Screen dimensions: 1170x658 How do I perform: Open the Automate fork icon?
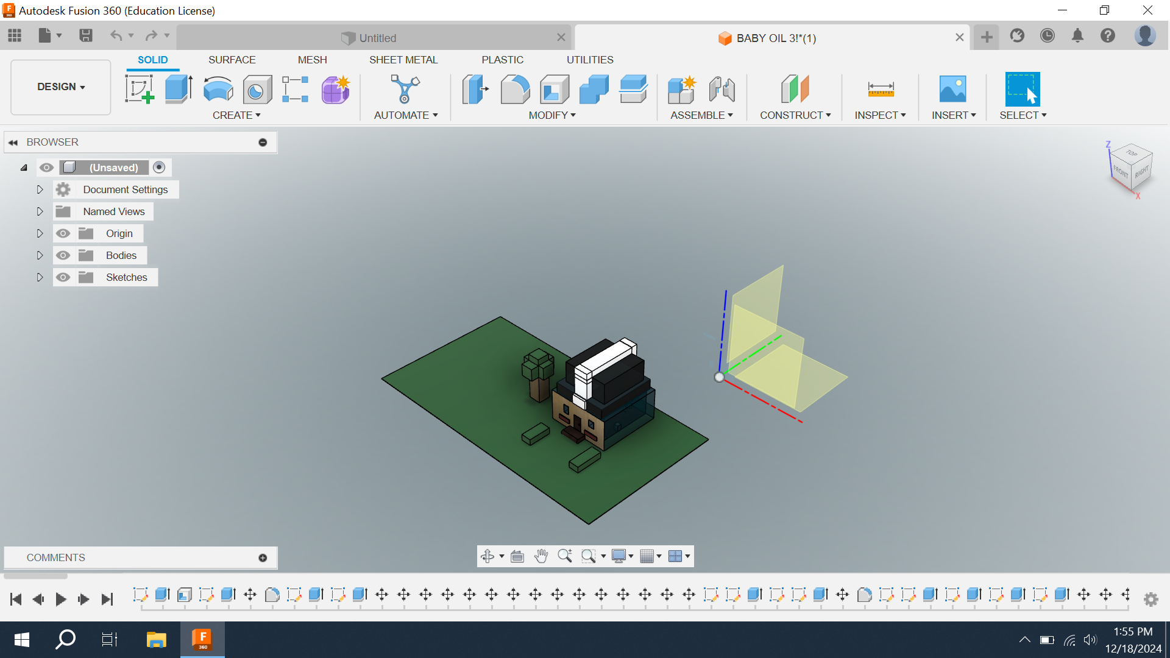[405, 89]
